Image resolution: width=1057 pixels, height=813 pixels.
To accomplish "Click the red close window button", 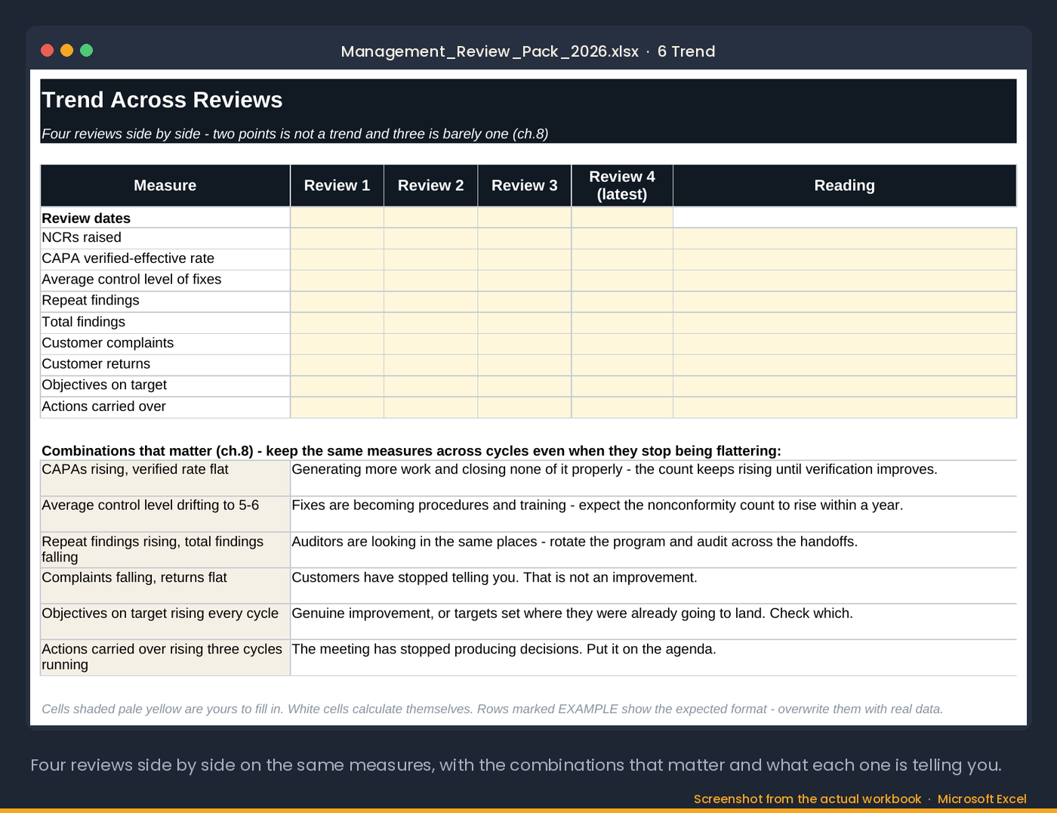I will [x=47, y=51].
